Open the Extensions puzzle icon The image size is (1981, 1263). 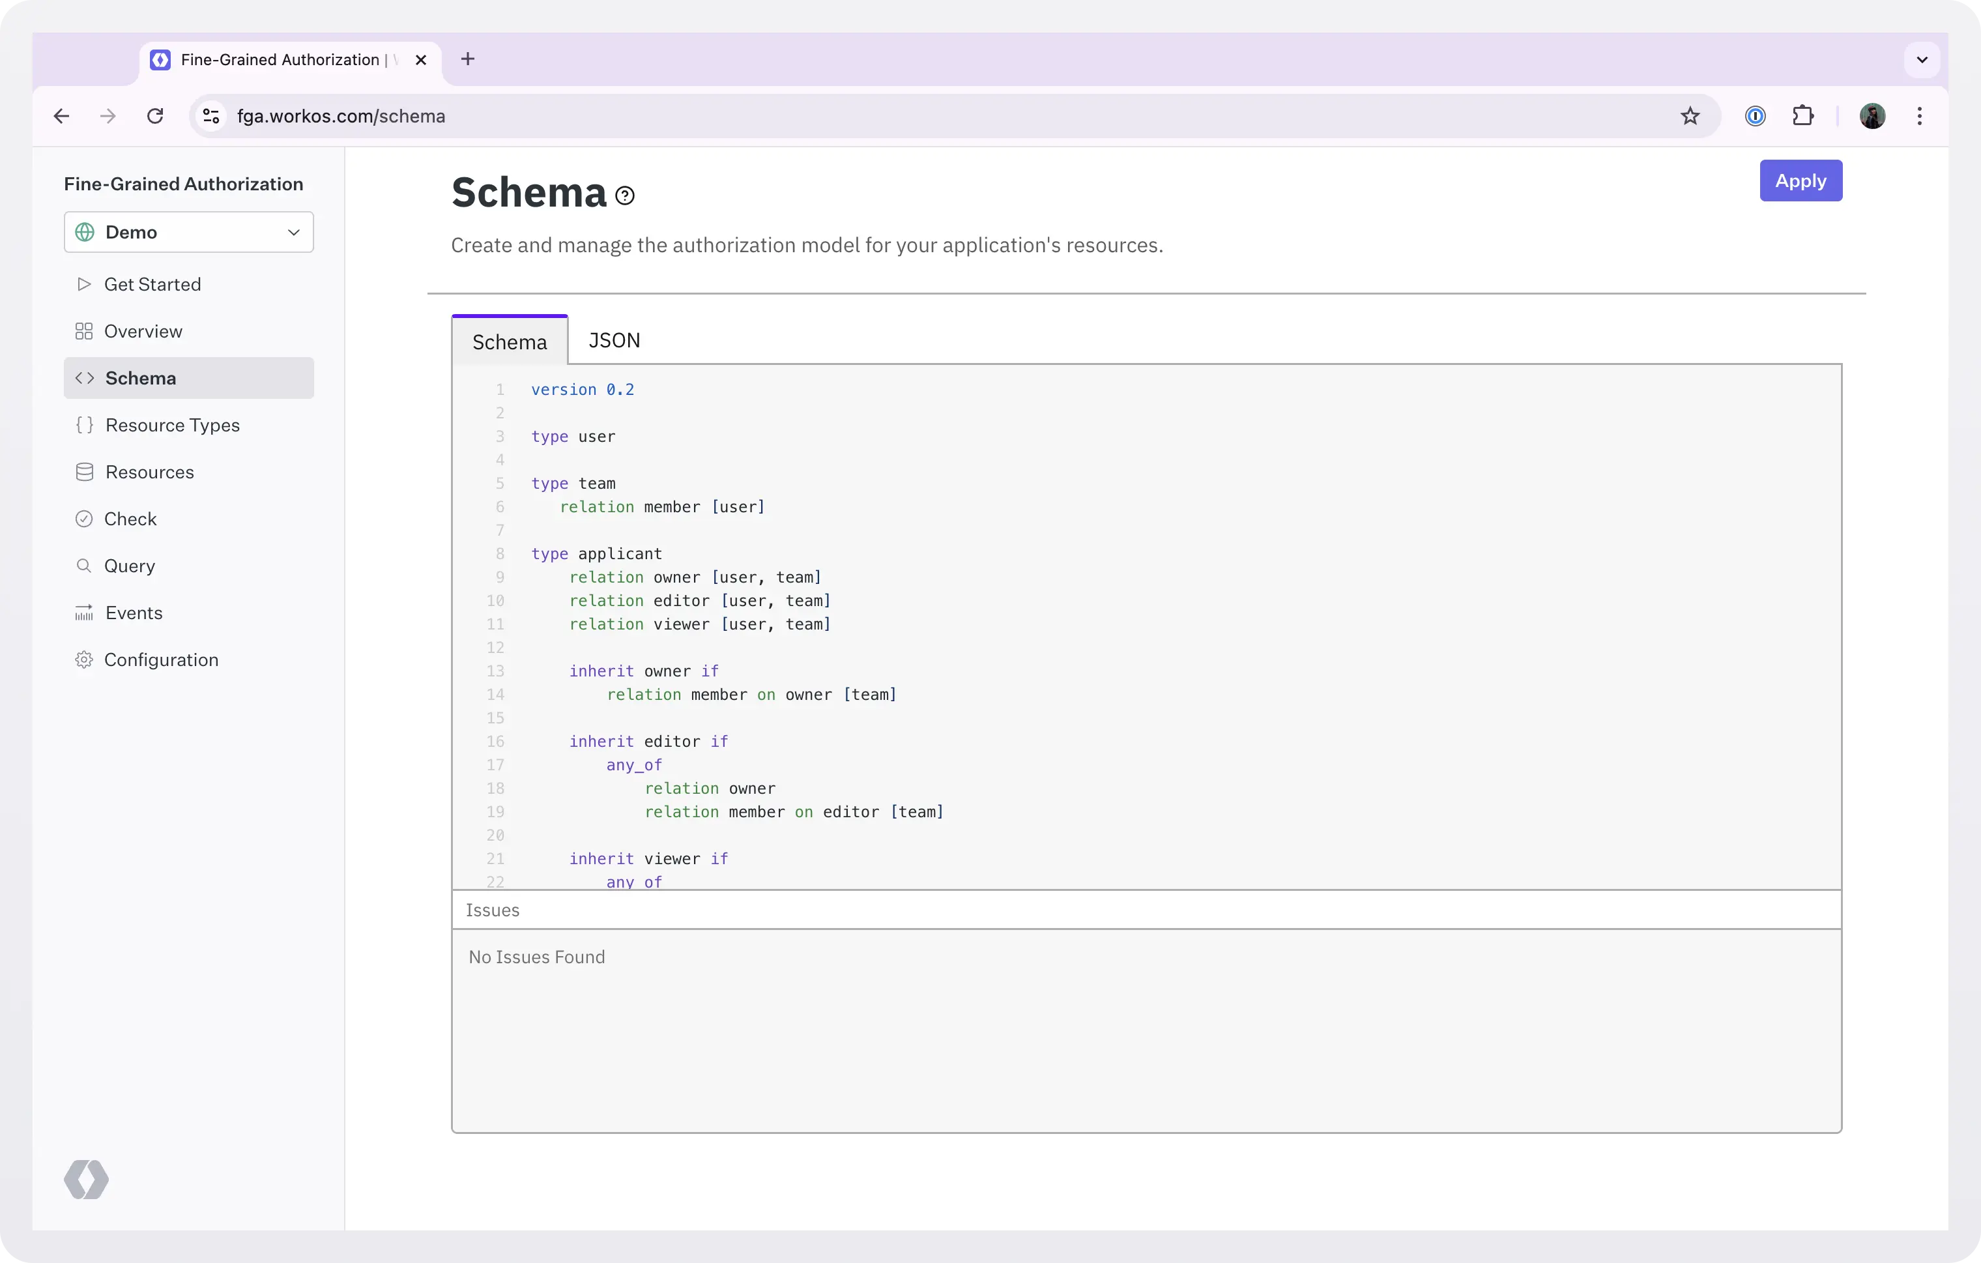coord(1802,116)
